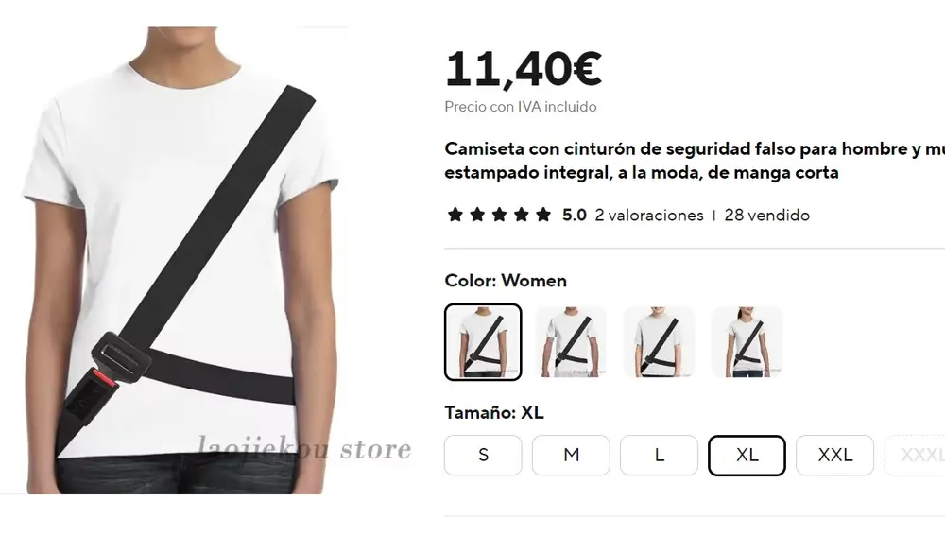
Task: Select the Women color variant thumbnail
Action: (x=483, y=342)
